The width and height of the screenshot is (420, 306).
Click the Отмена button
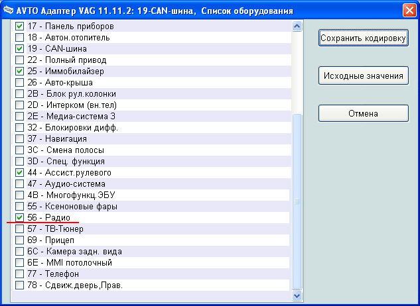click(x=363, y=113)
